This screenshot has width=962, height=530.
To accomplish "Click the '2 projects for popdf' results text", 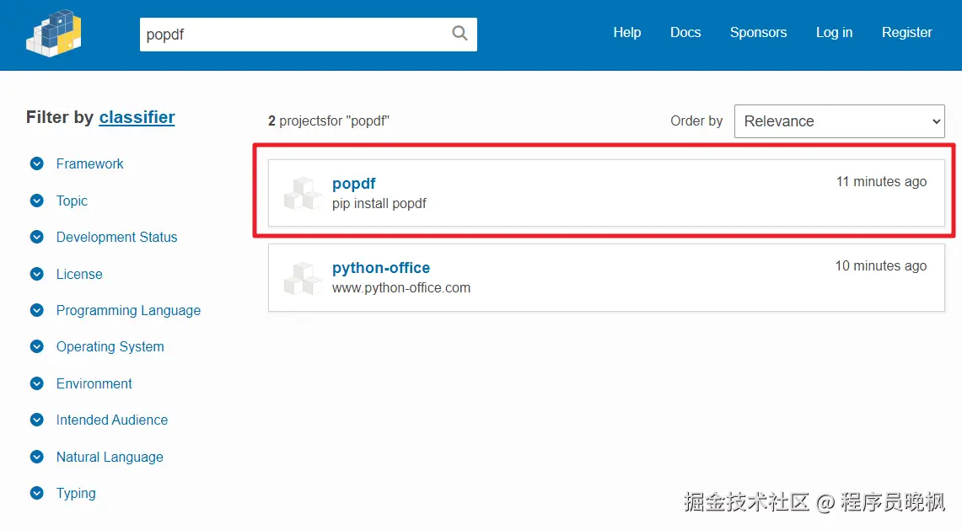I will click(329, 120).
